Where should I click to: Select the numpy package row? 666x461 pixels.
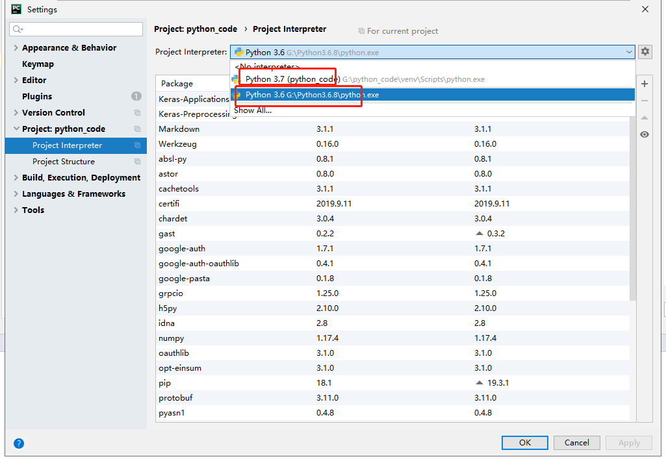click(392, 338)
